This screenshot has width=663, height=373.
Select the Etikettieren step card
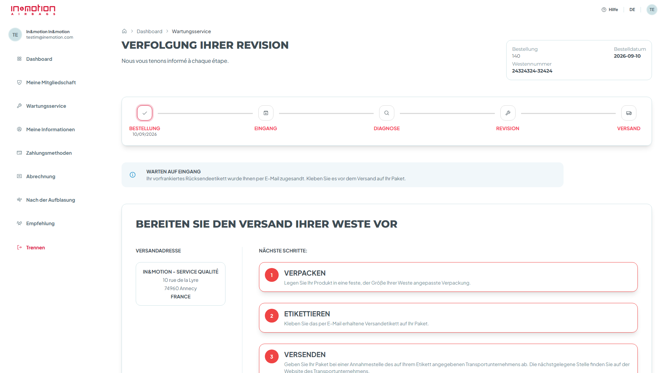448,318
